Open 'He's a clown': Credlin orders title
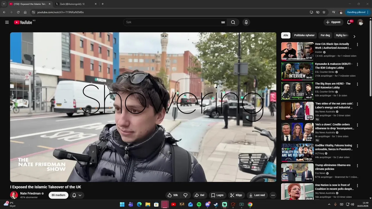Image resolution: width=372 pixels, height=209 pixels. coord(335,126)
